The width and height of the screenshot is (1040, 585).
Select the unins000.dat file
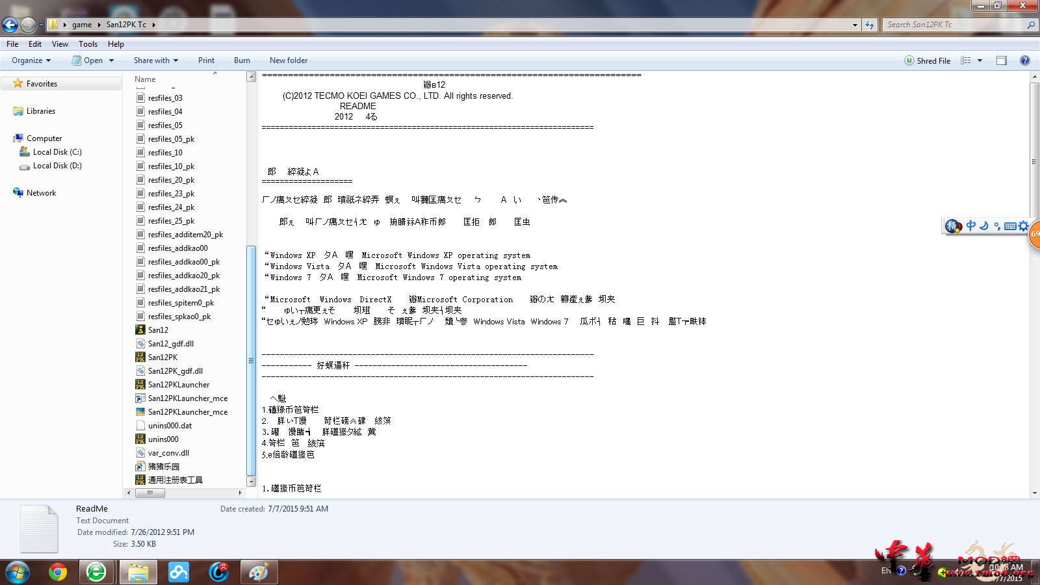point(170,426)
